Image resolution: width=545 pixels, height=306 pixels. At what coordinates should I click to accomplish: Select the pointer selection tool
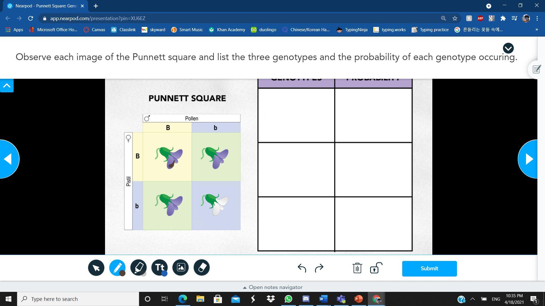click(96, 268)
